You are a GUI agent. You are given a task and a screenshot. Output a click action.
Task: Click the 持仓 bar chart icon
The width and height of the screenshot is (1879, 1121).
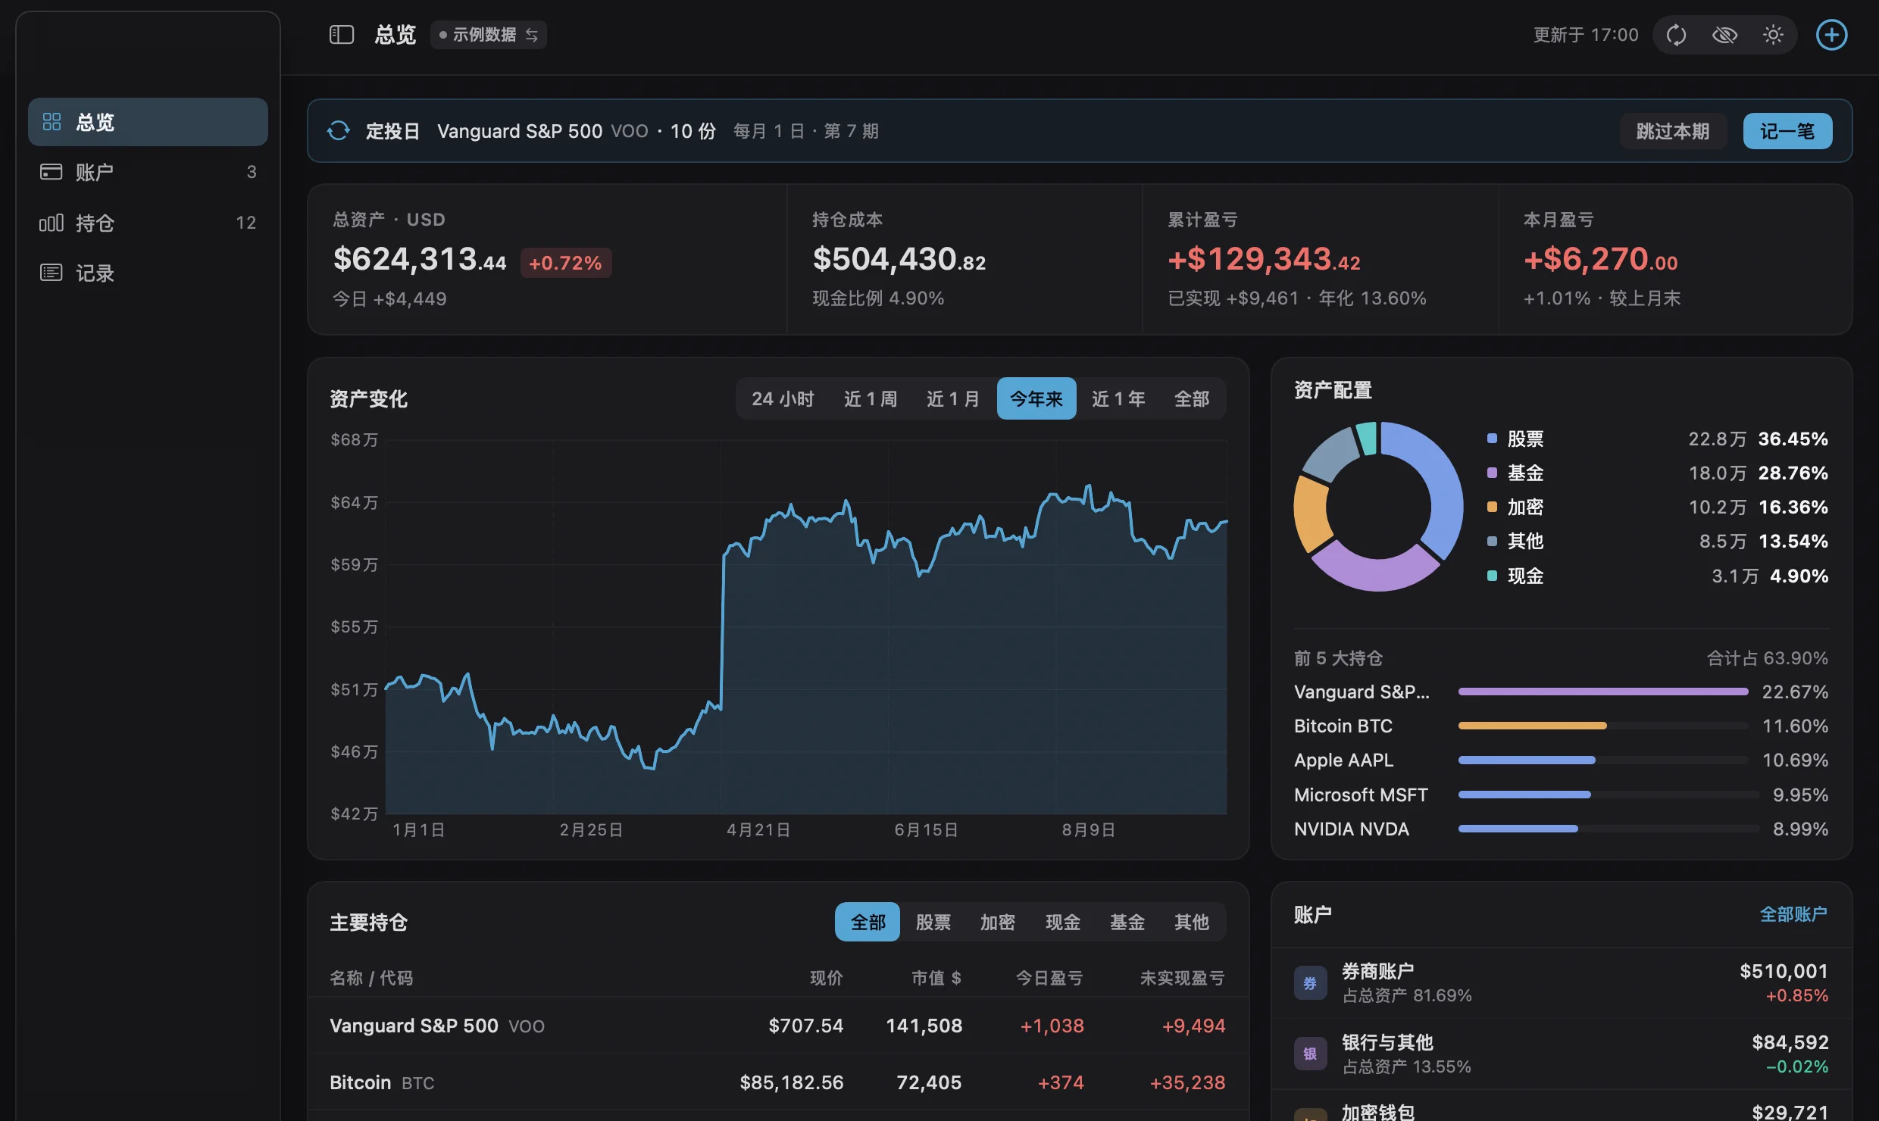(x=51, y=223)
